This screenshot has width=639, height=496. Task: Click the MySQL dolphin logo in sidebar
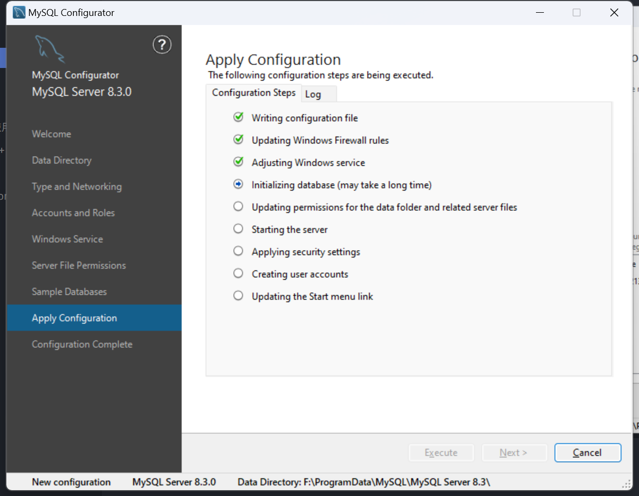pos(49,49)
